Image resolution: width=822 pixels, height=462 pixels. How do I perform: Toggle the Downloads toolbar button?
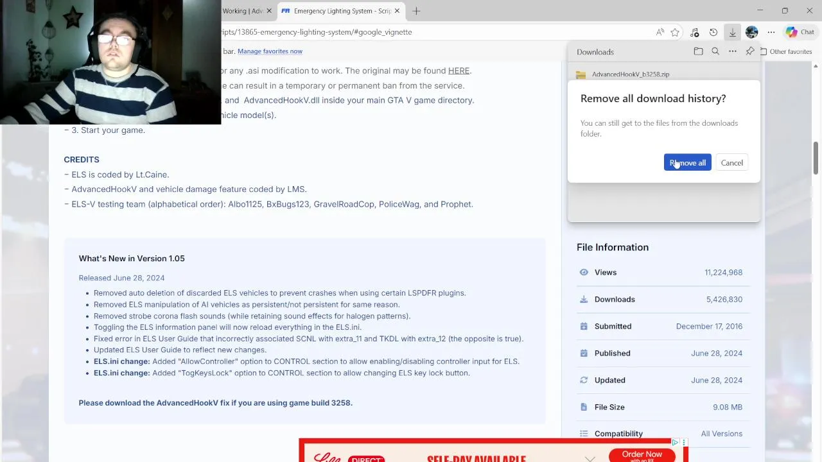732,32
